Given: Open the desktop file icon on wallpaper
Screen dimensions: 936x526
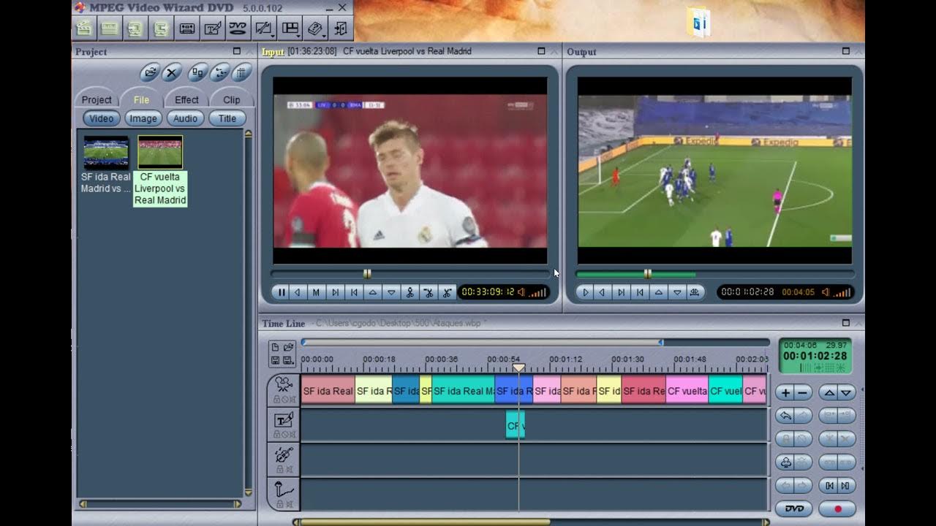Looking at the screenshot, I should click(x=700, y=22).
